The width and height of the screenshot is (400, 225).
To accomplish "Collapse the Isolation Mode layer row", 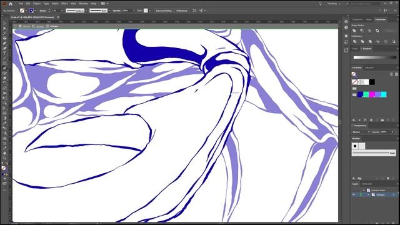I will pyautogui.click(x=364, y=190).
